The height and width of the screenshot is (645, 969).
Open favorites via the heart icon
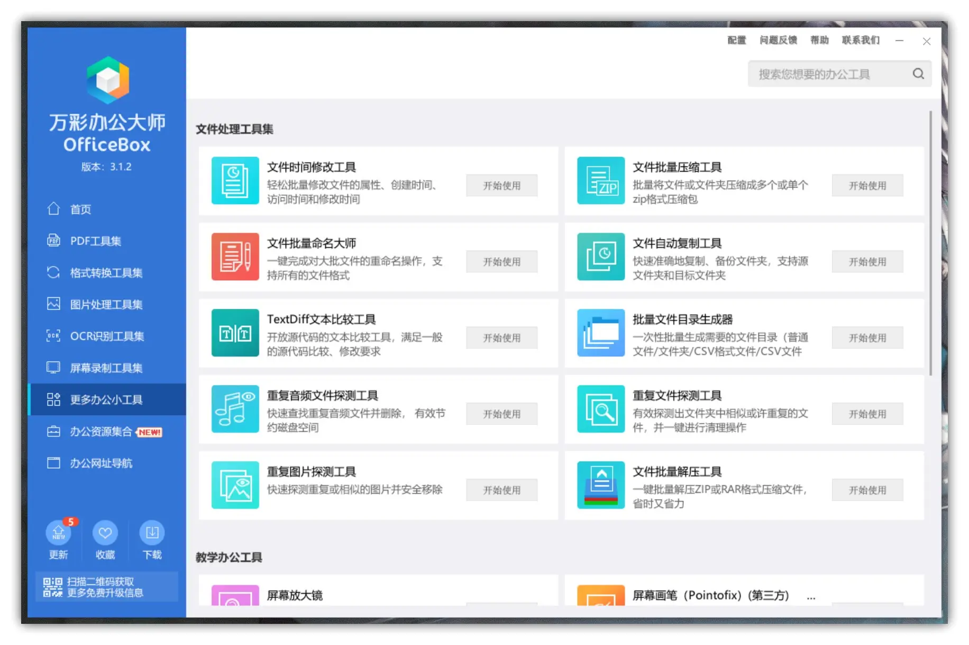click(105, 533)
